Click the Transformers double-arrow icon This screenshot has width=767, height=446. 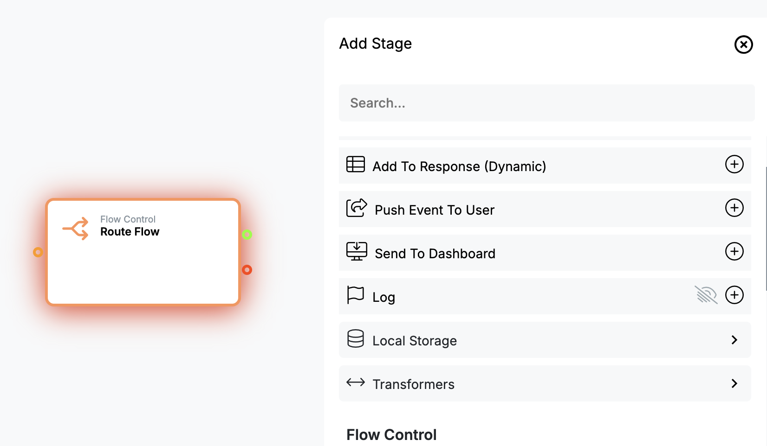(x=356, y=382)
